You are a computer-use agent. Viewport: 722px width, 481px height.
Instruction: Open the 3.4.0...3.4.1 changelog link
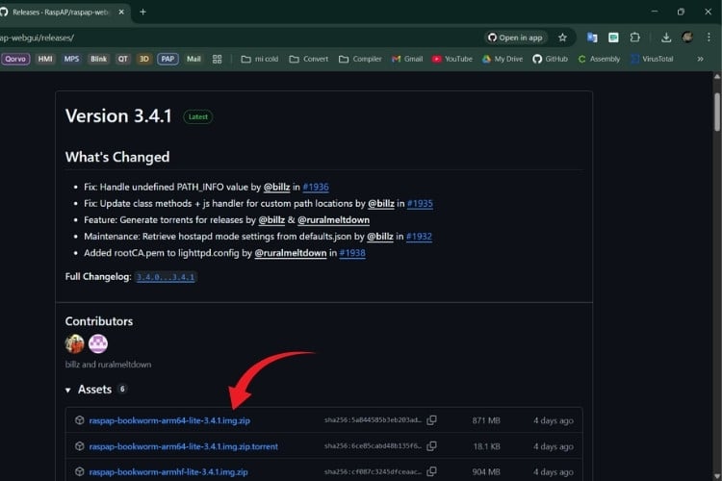[166, 277]
